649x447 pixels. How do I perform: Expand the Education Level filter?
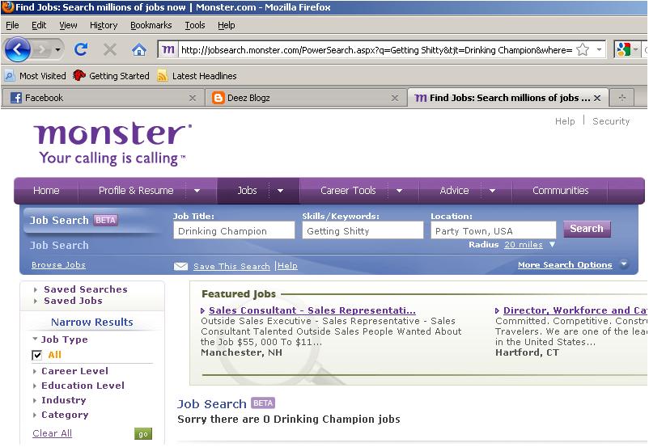click(x=78, y=386)
